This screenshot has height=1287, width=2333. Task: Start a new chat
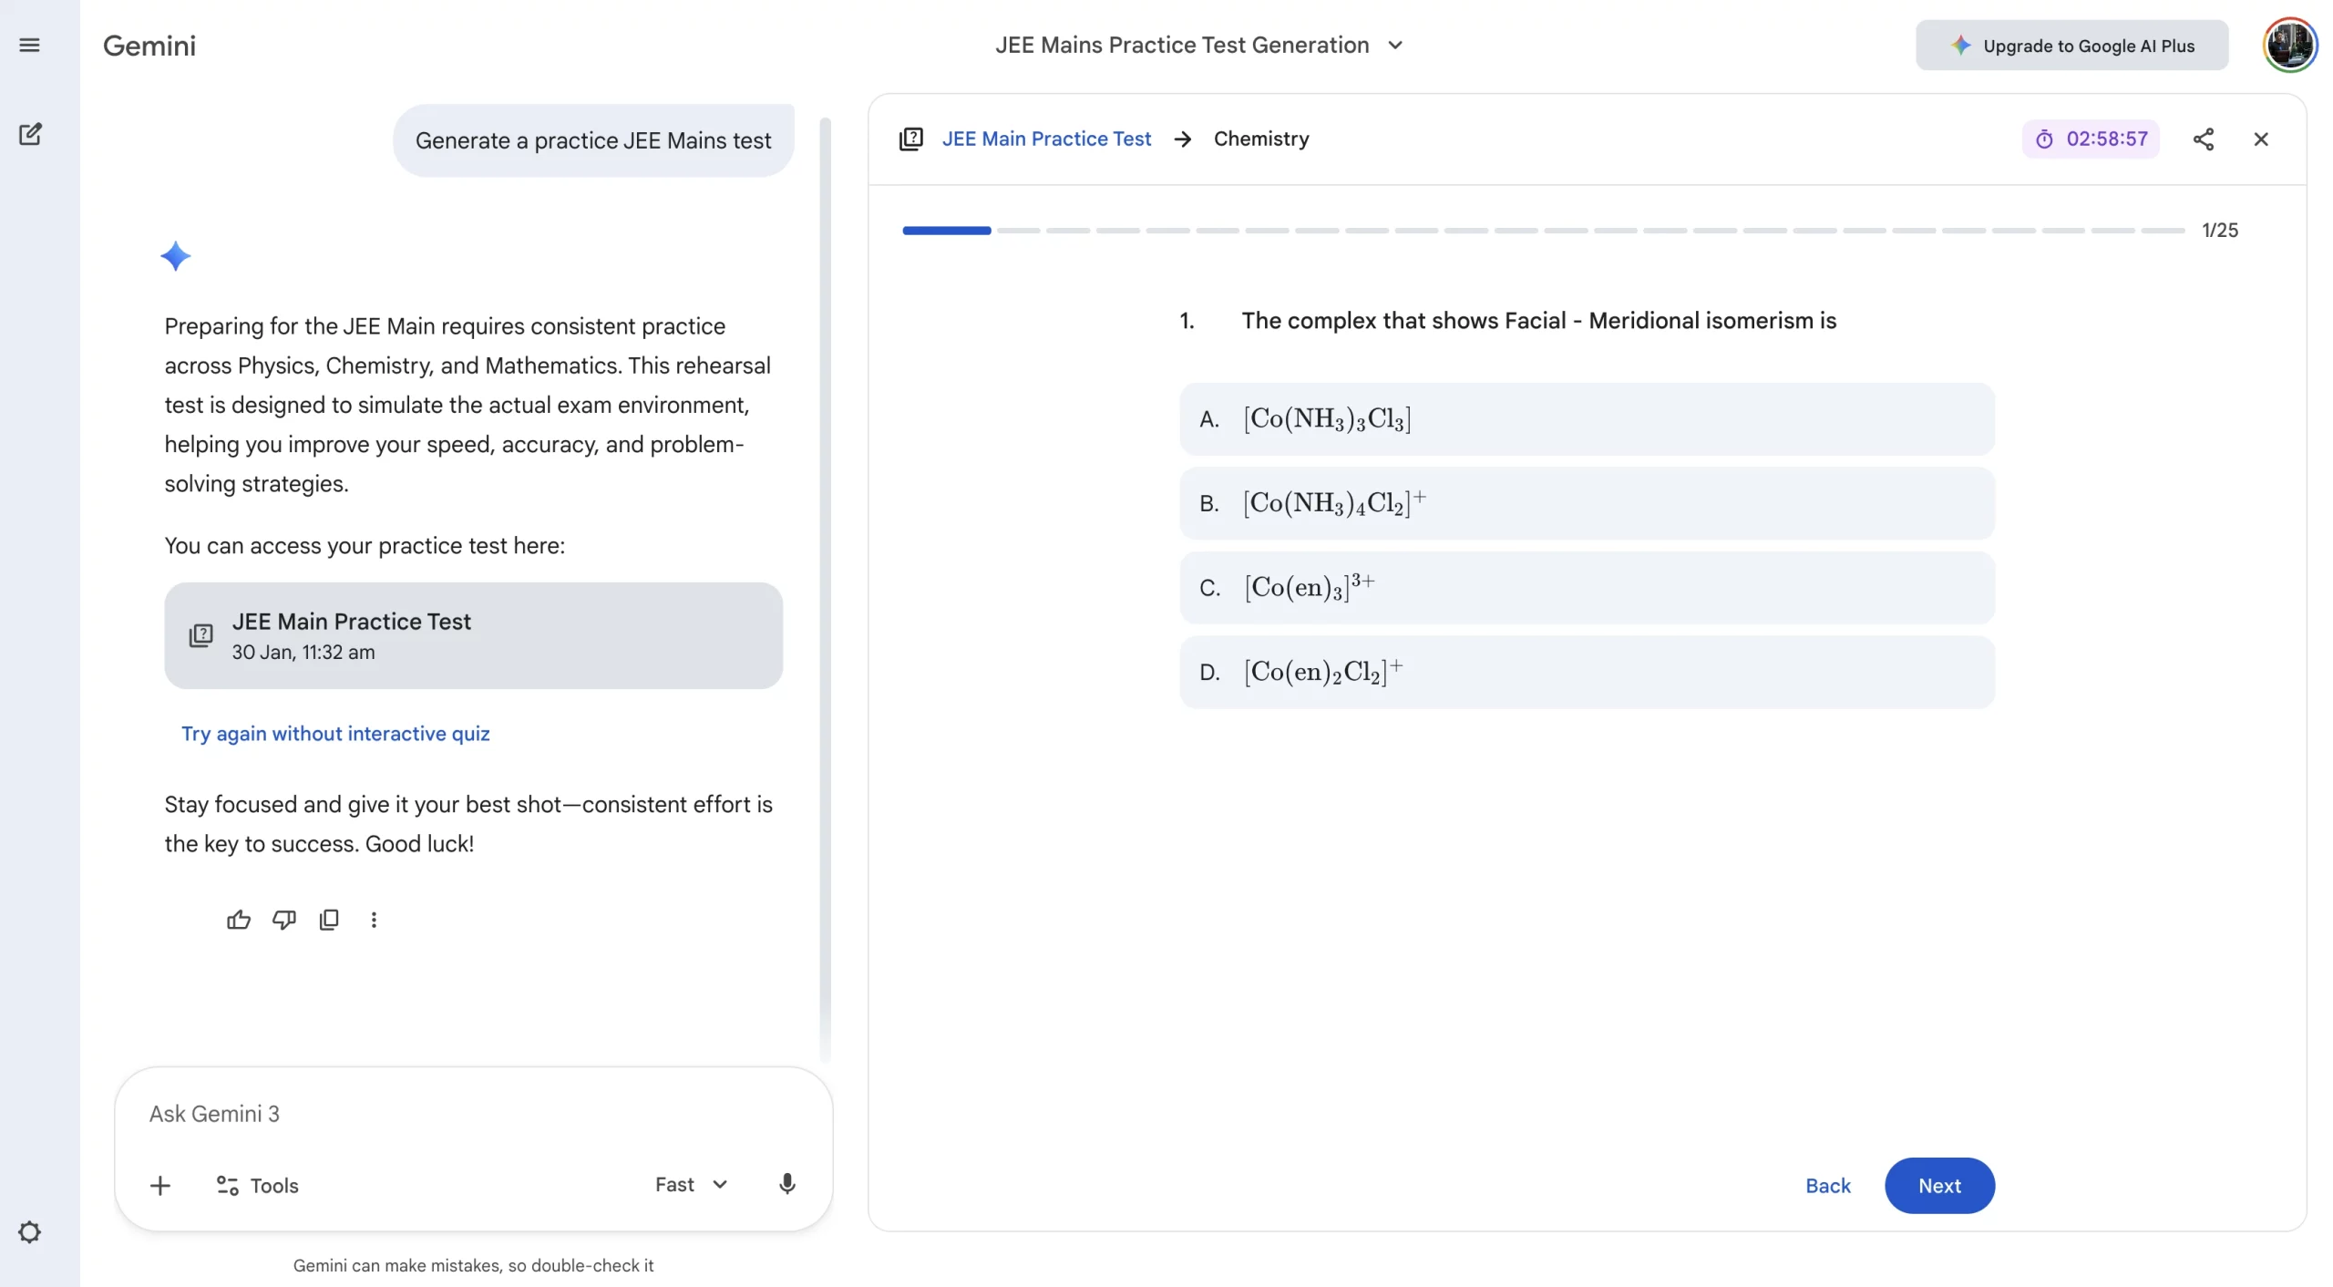[30, 134]
